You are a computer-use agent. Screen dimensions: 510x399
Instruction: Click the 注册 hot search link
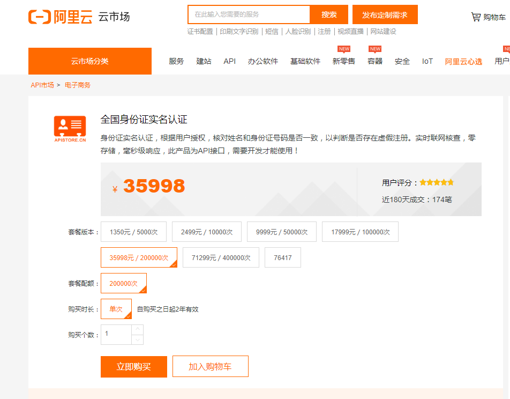coord(324,31)
